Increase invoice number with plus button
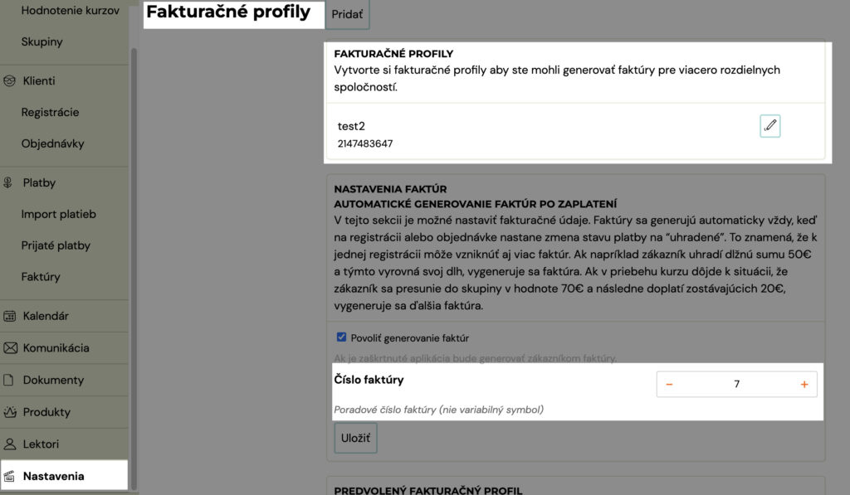The width and height of the screenshot is (850, 495). pyautogui.click(x=804, y=385)
